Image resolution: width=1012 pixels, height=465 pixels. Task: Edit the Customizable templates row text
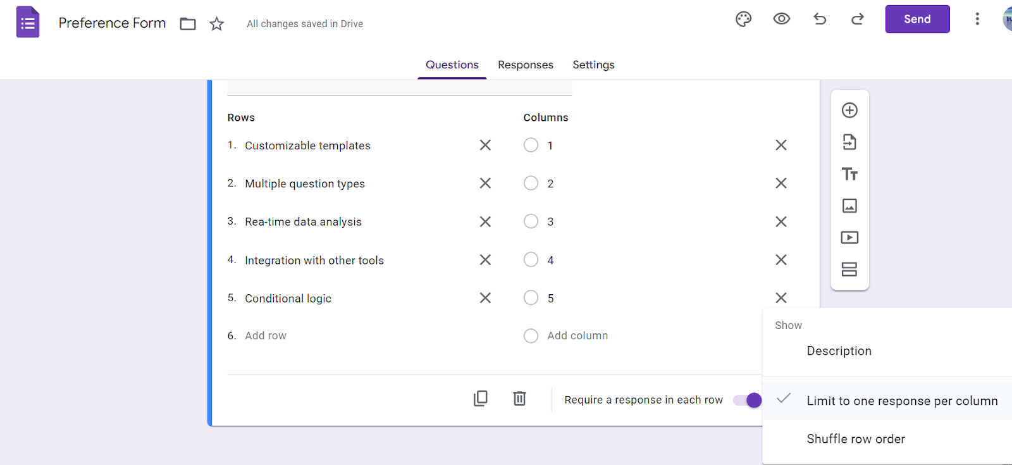tap(307, 146)
